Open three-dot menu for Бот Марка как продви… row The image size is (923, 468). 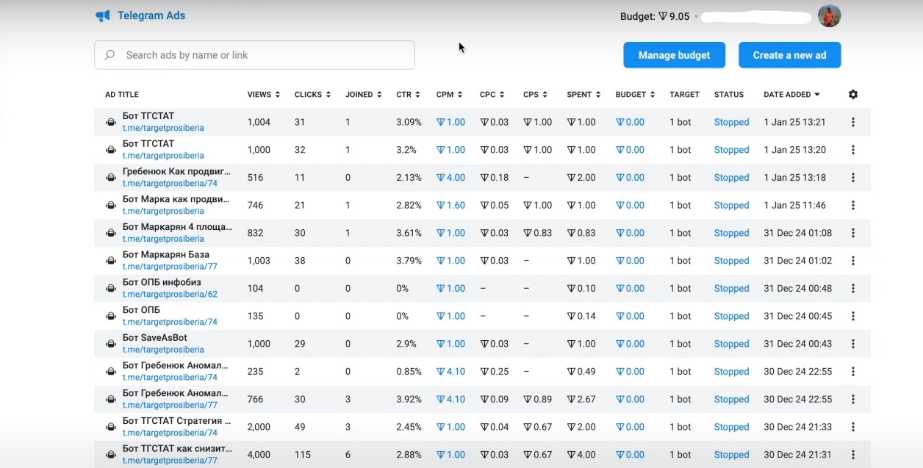click(853, 205)
